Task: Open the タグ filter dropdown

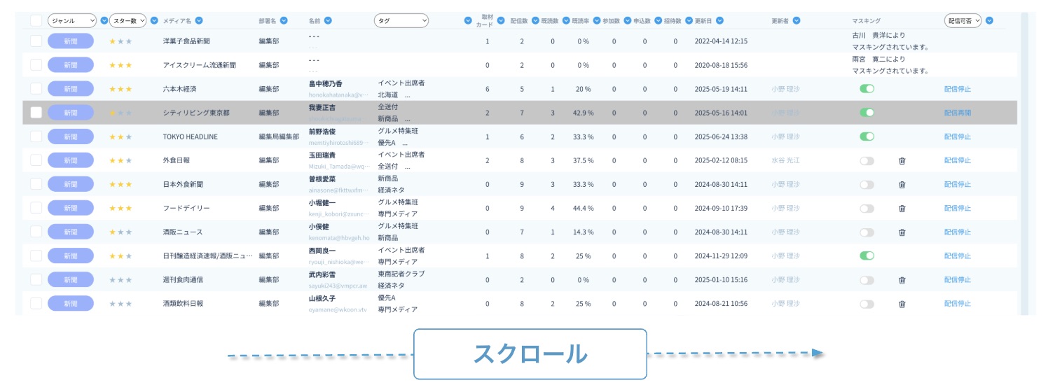Action: 401,21
